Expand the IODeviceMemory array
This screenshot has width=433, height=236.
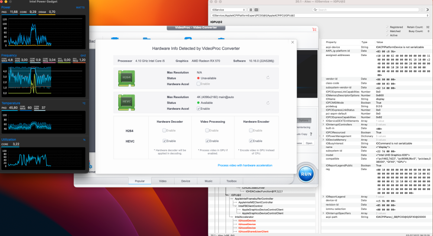323,140
